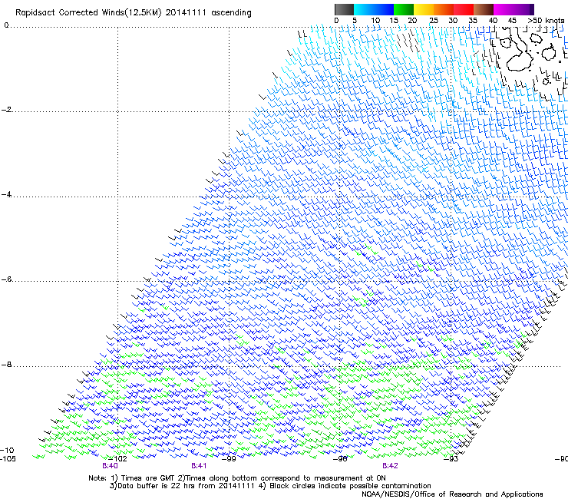Click the '>50 knots' legend label
The image size is (568, 499).
(546, 21)
